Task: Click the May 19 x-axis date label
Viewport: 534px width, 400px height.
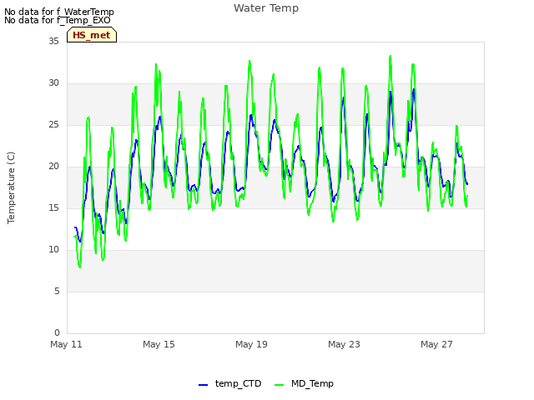Action: [x=251, y=344]
